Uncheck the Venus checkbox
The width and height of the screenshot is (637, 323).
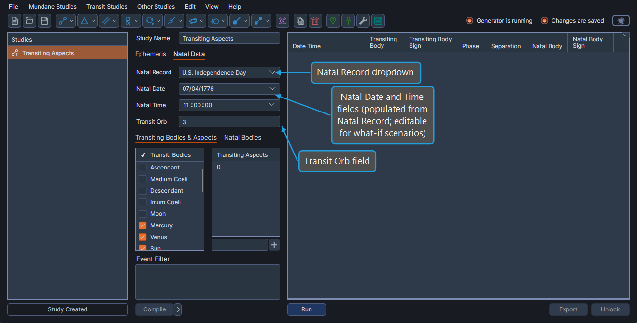[x=142, y=237]
